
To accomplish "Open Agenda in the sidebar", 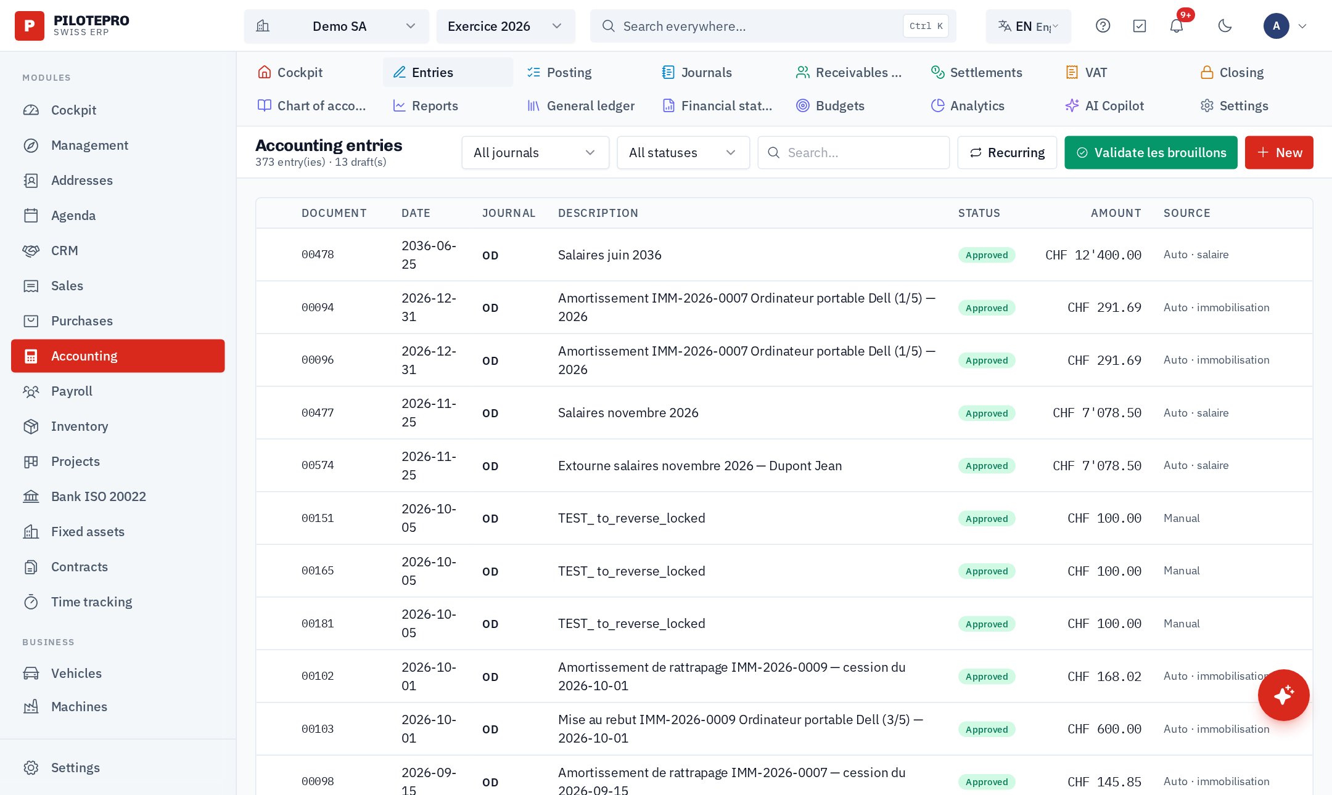I will point(118,215).
